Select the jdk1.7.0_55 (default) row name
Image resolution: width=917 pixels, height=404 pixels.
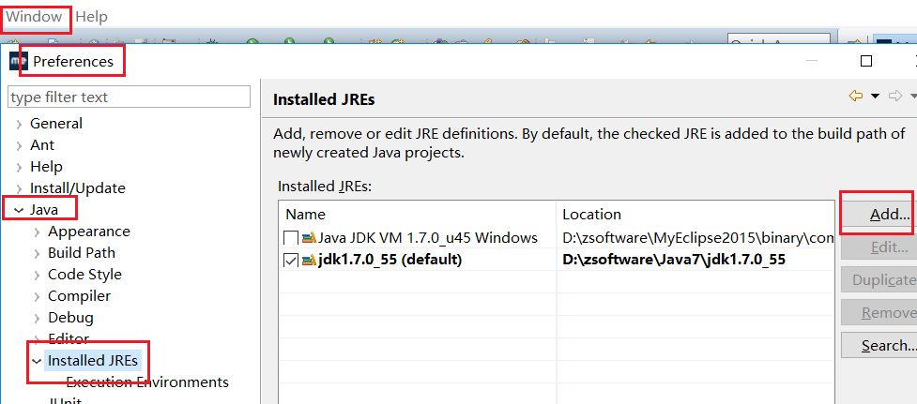click(x=390, y=260)
